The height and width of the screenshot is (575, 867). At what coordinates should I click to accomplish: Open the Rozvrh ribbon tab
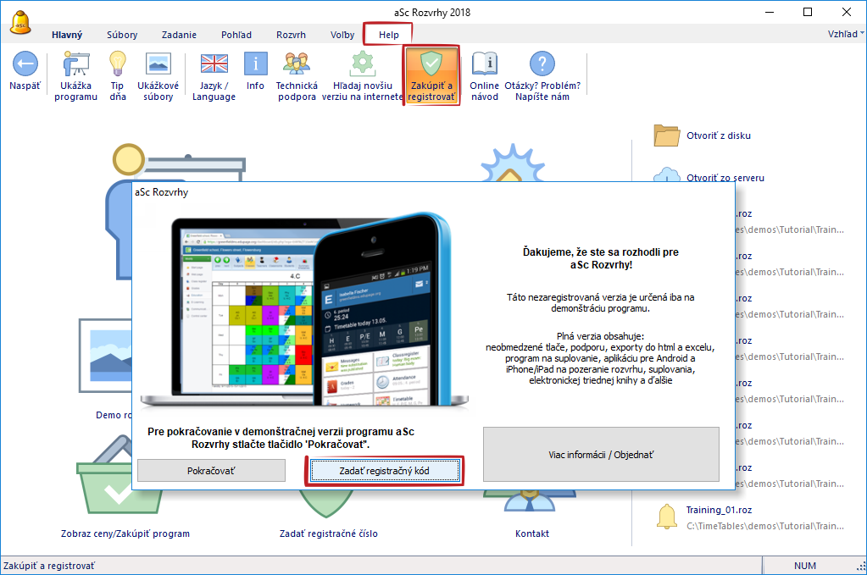291,35
